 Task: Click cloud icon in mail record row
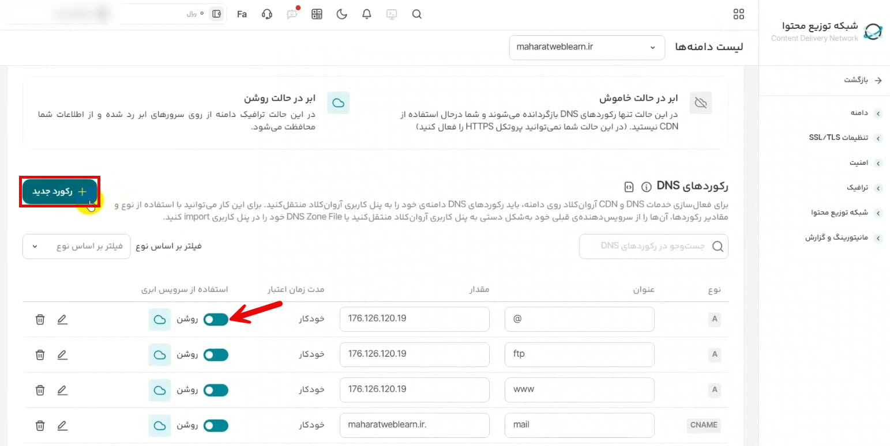tap(160, 426)
